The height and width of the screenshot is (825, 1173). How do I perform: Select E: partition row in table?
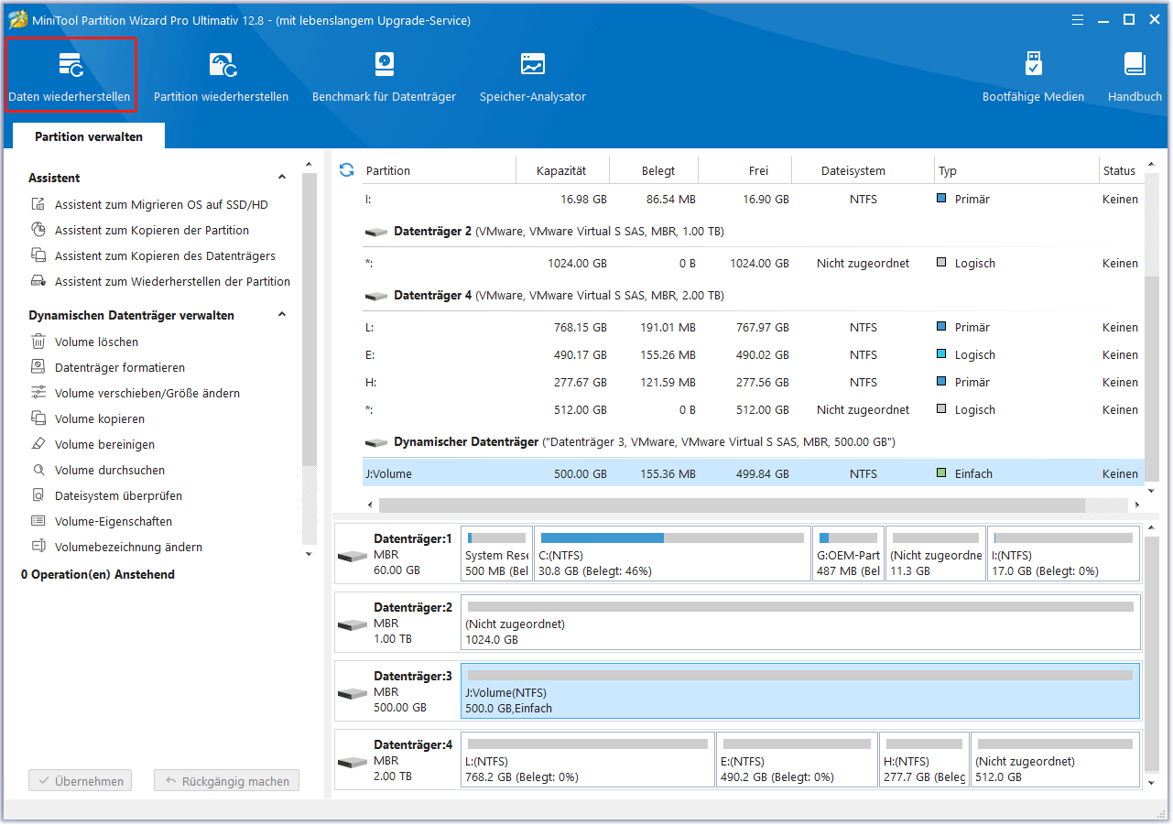tap(753, 355)
